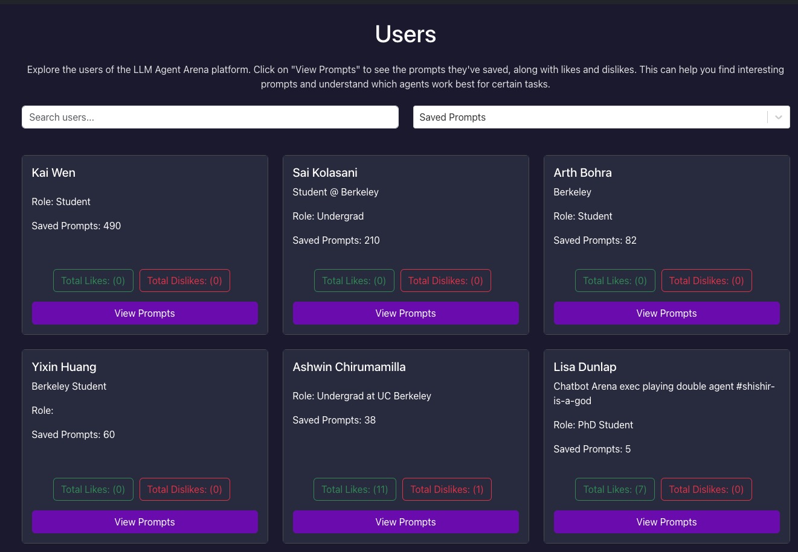Click Kai Wen's Total Likes badge
The width and height of the screenshot is (798, 552).
click(x=93, y=281)
